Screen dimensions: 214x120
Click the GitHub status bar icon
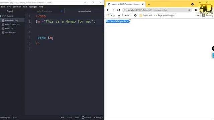tap(87, 117)
